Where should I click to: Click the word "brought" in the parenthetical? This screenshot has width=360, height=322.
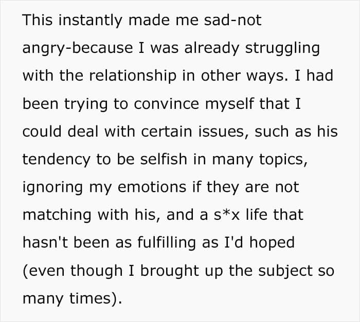pos(169,271)
